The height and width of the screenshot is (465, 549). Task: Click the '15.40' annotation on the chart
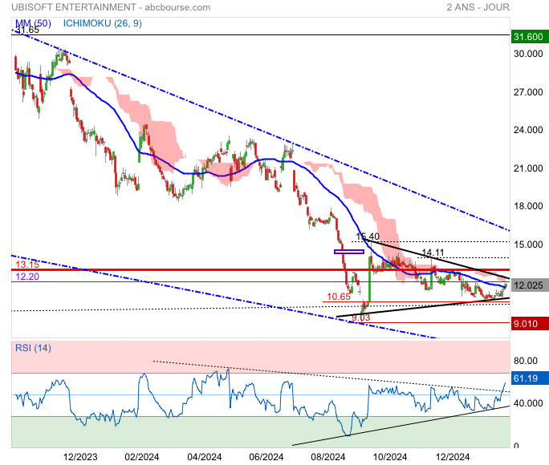pos(368,237)
